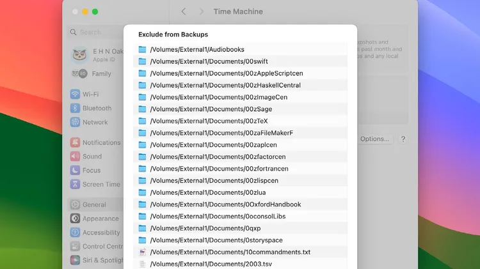The width and height of the screenshot is (480, 269).
Task: Click the folder icon for 00zHaskellCentral
Action: [142, 85]
